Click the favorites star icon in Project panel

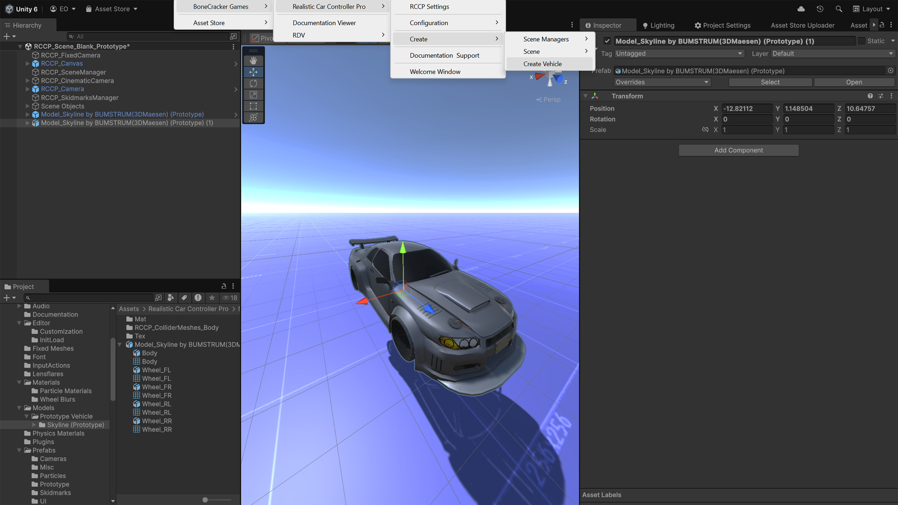tap(212, 298)
